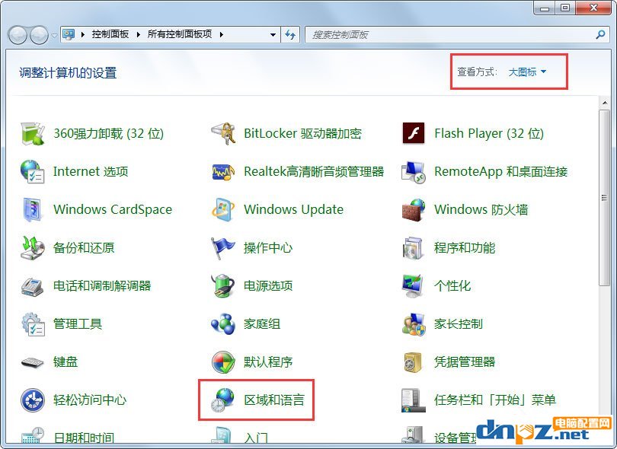
Task: Open Realtek高清晰音频管理器 icon
Action: click(223, 172)
